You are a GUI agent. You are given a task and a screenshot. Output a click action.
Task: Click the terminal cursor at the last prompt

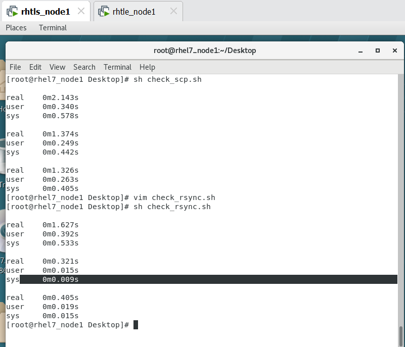tap(136, 325)
